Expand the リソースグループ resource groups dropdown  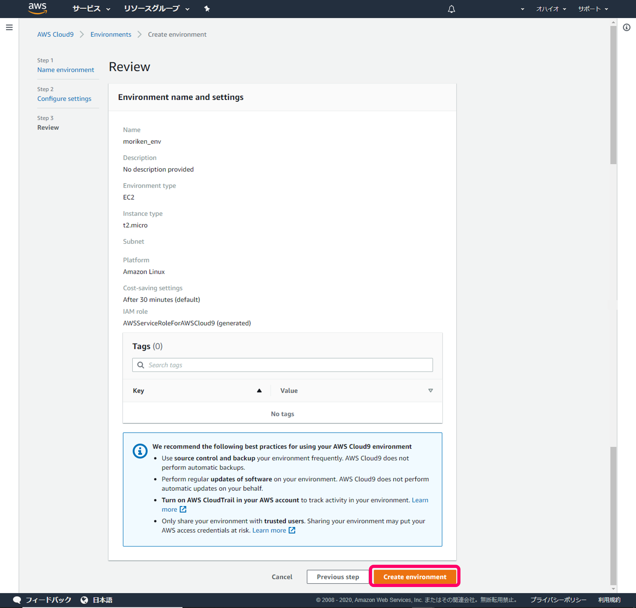pos(156,9)
